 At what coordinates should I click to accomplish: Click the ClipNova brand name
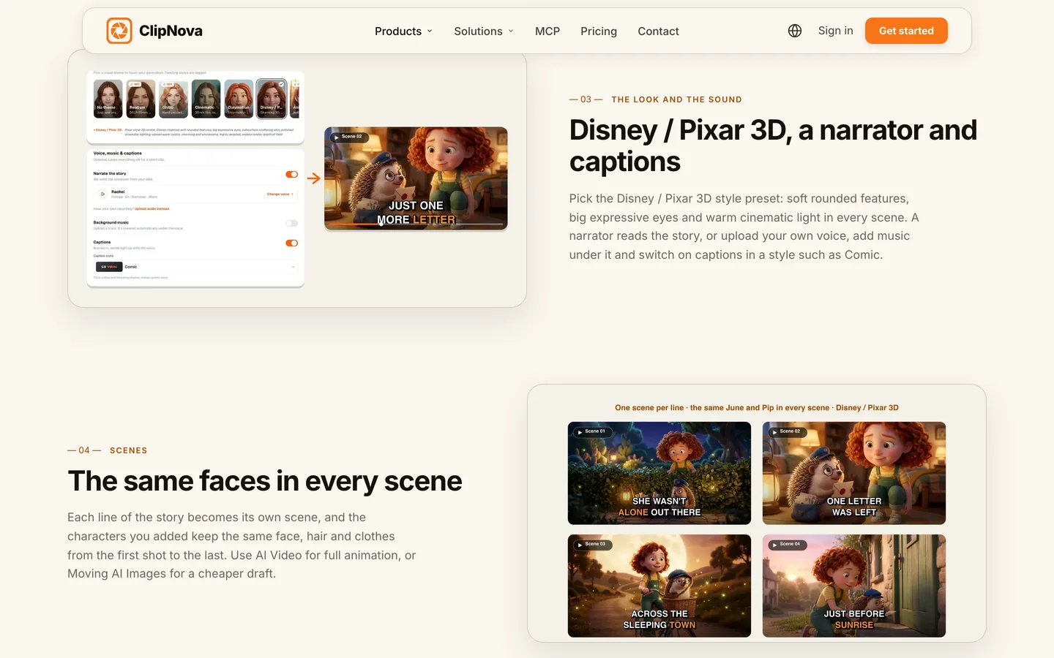coord(171,31)
